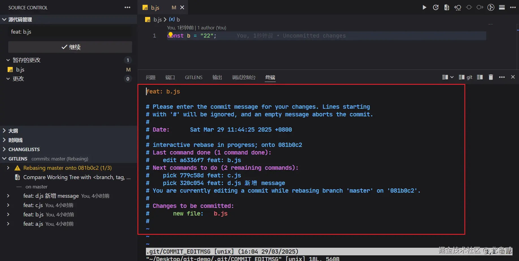Click the lightbulb code action icon
Screen dimensions: 519x261
(x=171, y=34)
